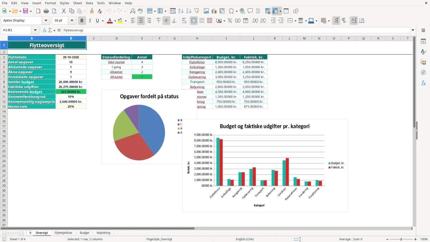The width and height of the screenshot is (430, 242).
Task: Click the formula input line
Action: click(236, 30)
